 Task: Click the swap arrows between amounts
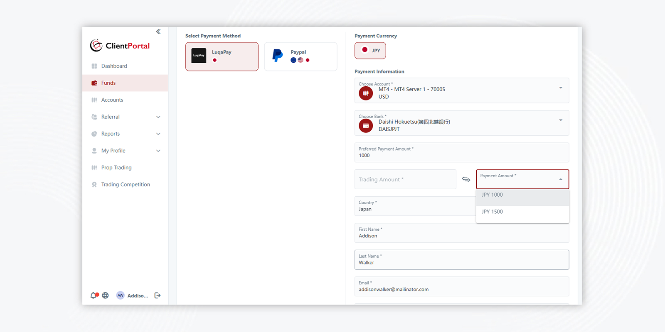(466, 179)
